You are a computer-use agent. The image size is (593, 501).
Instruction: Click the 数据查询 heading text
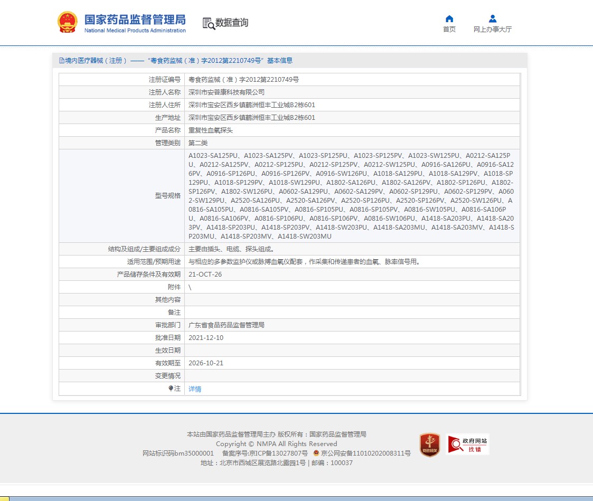tap(232, 23)
